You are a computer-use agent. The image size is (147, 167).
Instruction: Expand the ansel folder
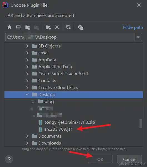click(x=27, y=53)
